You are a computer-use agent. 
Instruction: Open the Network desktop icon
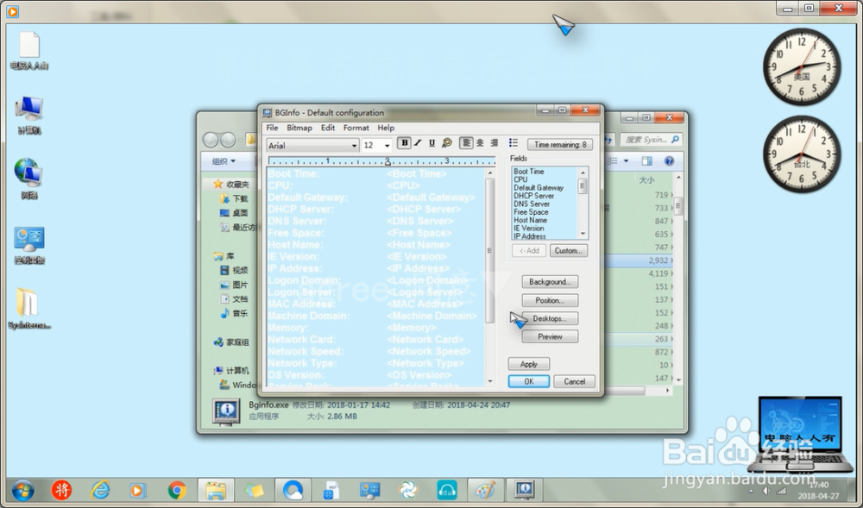tap(29, 179)
